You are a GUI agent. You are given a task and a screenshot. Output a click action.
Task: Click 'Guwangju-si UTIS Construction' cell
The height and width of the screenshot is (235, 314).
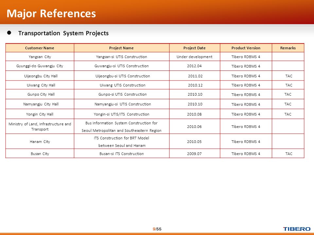click(x=122, y=66)
